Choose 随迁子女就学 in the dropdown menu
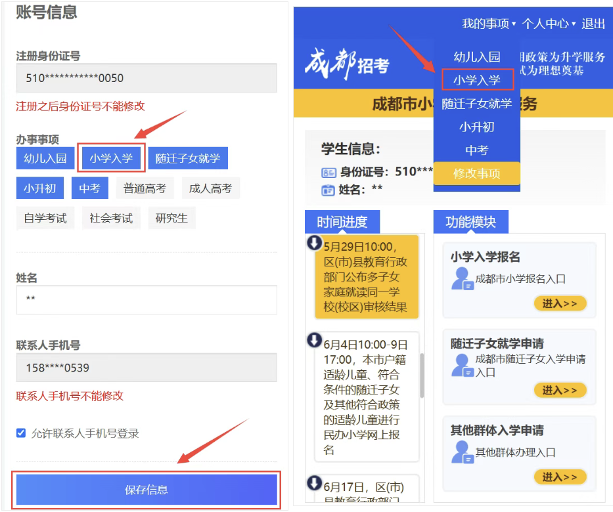 pyautogui.click(x=477, y=104)
